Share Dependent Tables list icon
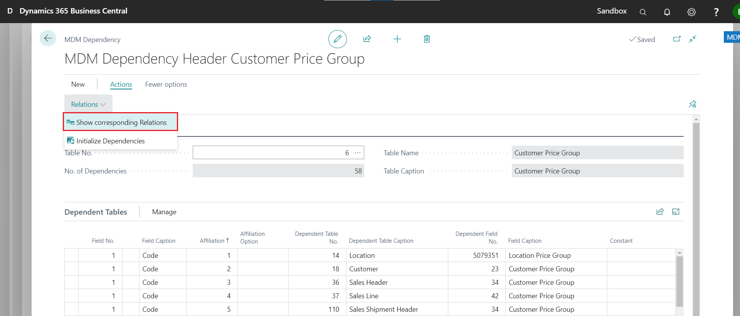 point(660,212)
